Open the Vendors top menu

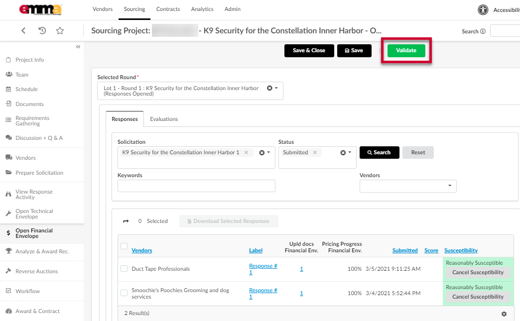(103, 9)
